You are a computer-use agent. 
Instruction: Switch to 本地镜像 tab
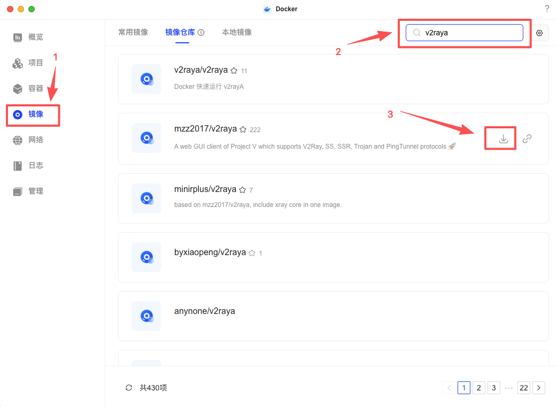pos(237,32)
